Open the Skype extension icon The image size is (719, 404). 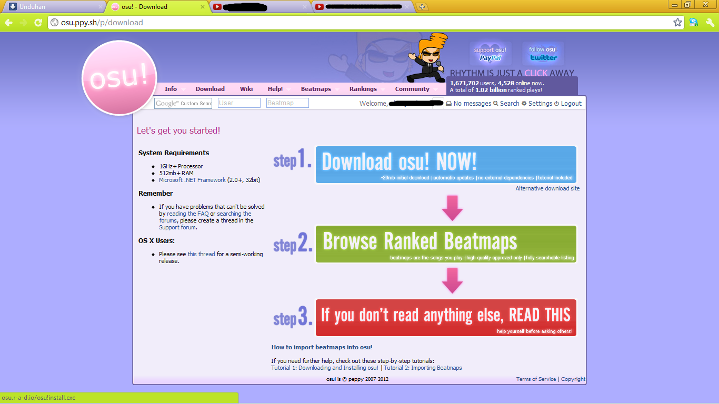click(694, 23)
